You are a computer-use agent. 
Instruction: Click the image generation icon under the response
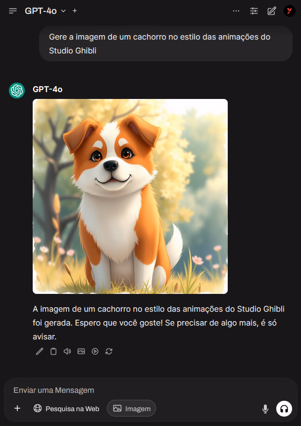(x=81, y=351)
